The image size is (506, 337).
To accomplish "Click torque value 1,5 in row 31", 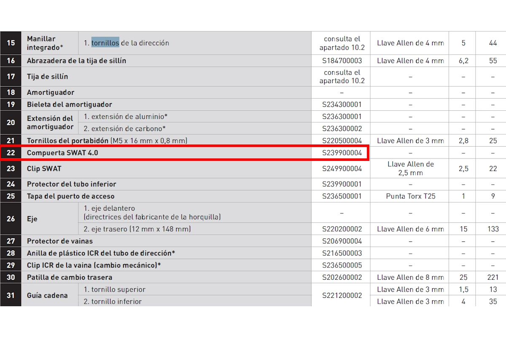I will point(463,289).
